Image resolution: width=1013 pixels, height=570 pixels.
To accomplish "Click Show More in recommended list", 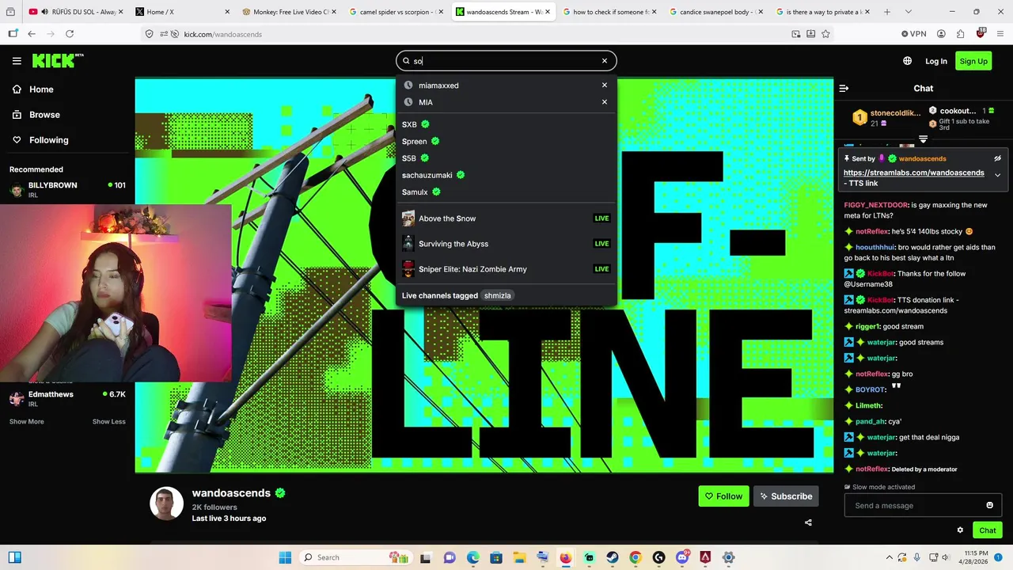I will point(27,421).
